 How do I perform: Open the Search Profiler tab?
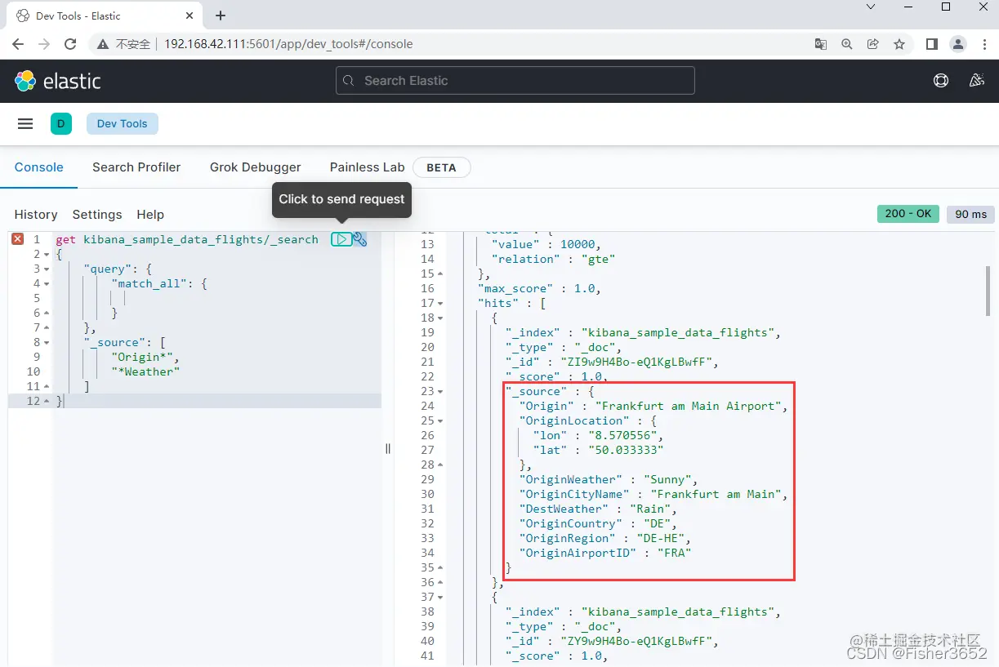(x=136, y=167)
